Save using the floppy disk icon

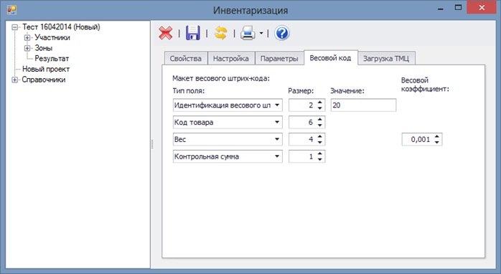tap(192, 33)
